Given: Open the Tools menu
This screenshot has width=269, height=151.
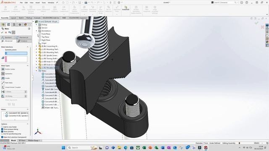Looking at the screenshot, I should click(44, 3).
